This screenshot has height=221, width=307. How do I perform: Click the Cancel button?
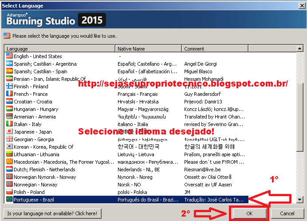pyautogui.click(x=287, y=213)
